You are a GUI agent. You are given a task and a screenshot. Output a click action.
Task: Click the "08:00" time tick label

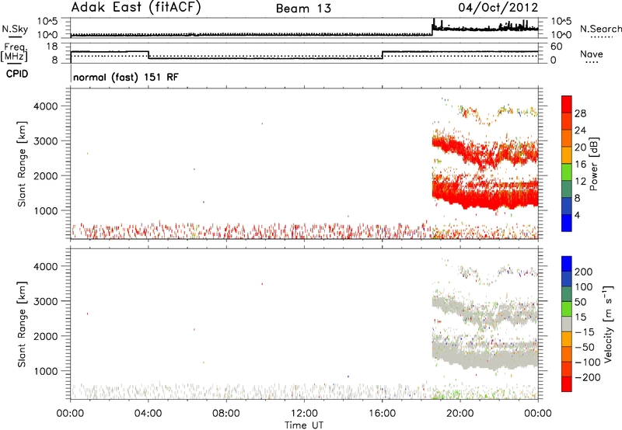point(225,414)
